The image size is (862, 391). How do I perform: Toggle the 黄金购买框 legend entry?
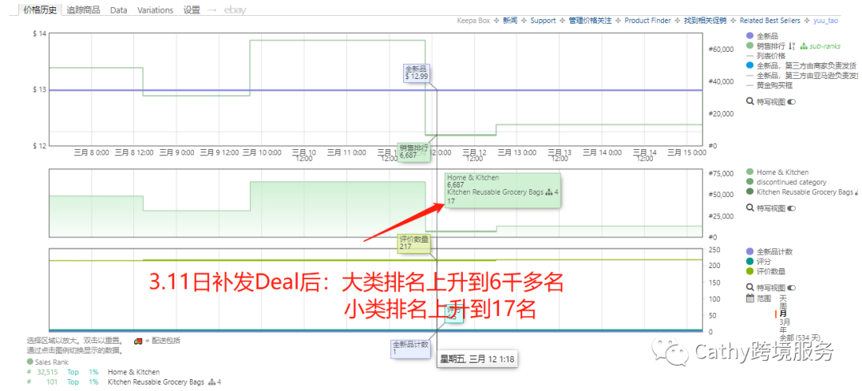[x=769, y=85]
